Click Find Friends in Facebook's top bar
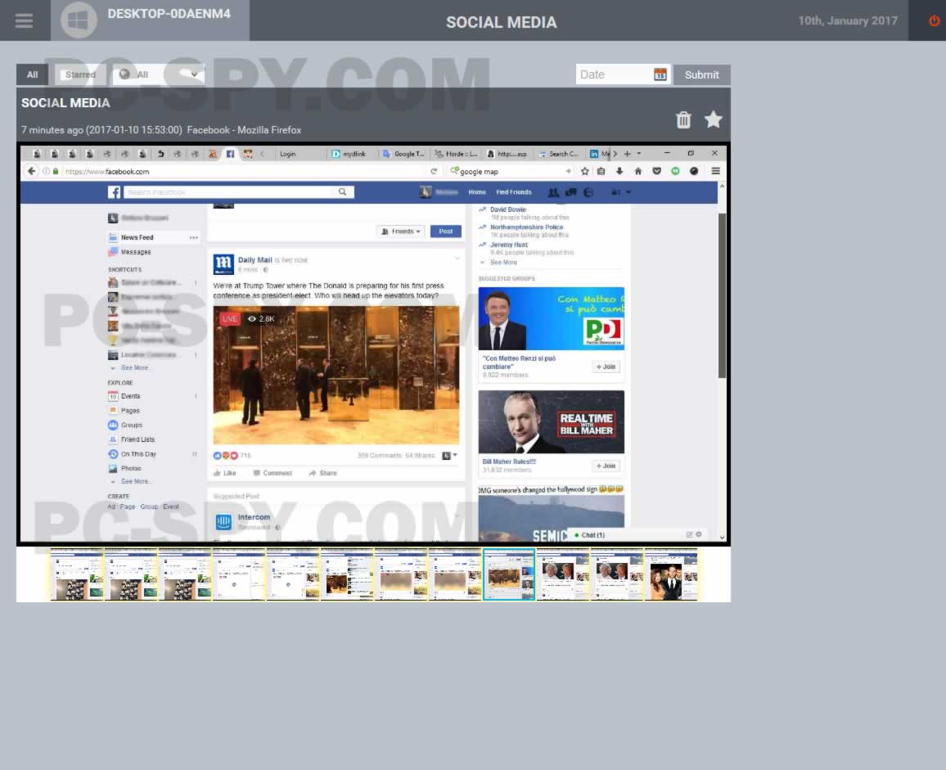946x770 pixels. 514,192
